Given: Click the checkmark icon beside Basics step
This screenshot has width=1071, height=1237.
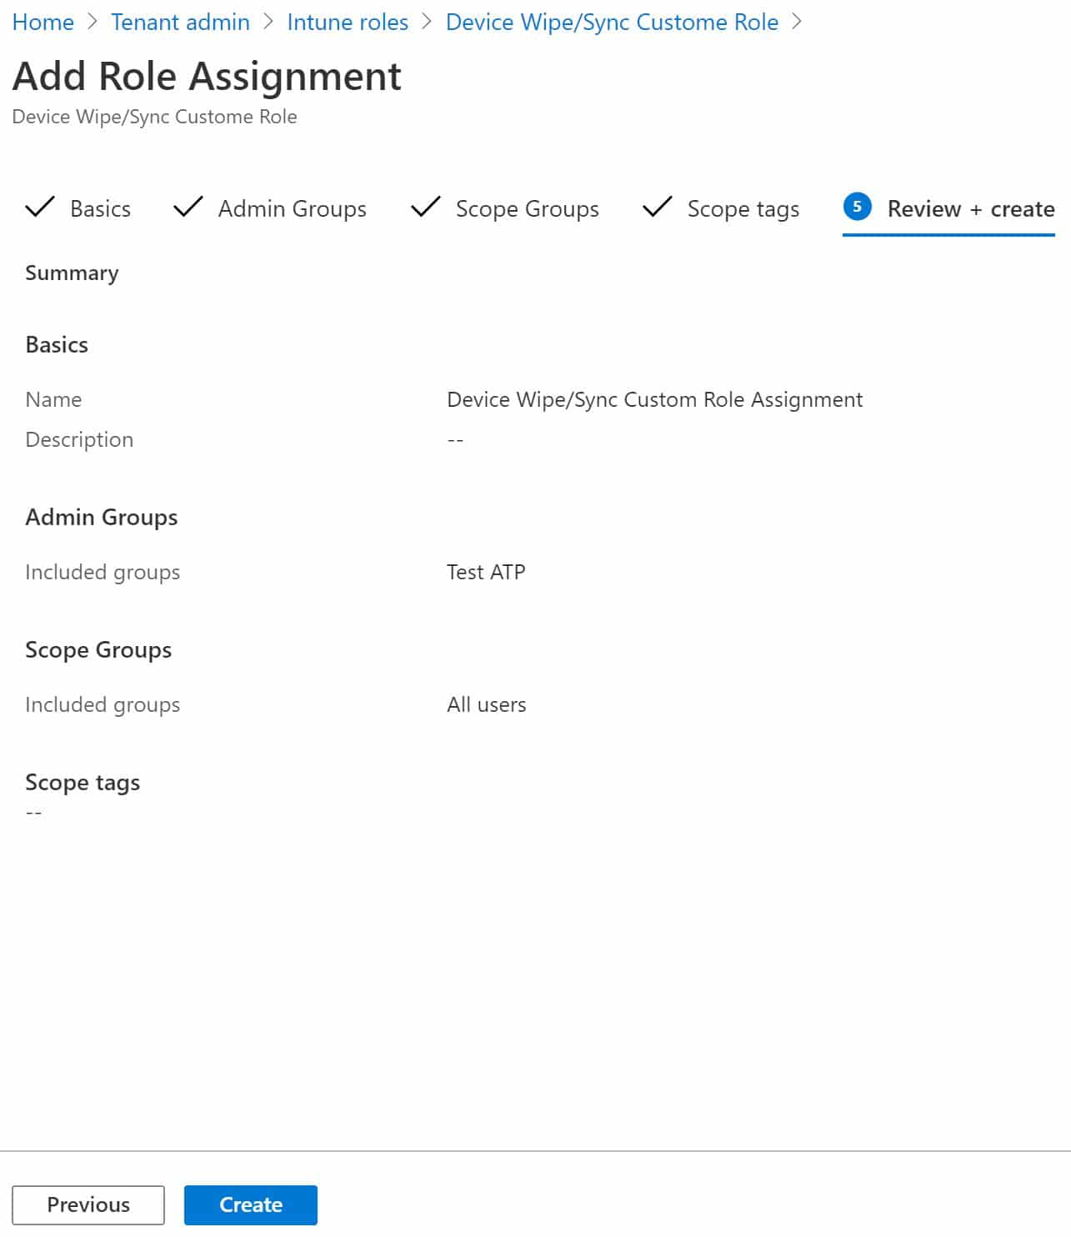Looking at the screenshot, I should (39, 208).
